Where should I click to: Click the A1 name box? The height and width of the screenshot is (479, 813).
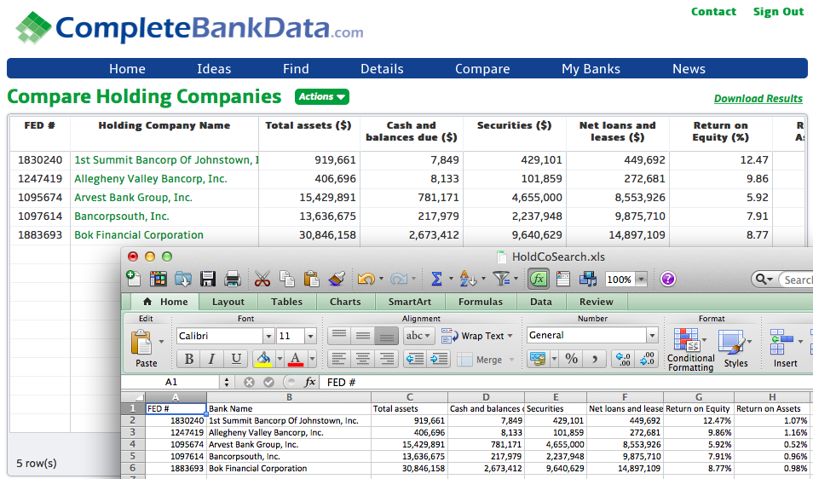click(x=171, y=383)
